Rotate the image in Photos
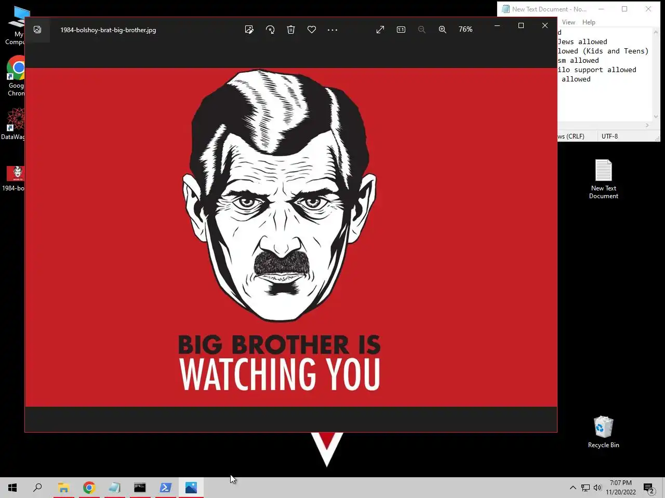 click(x=270, y=30)
